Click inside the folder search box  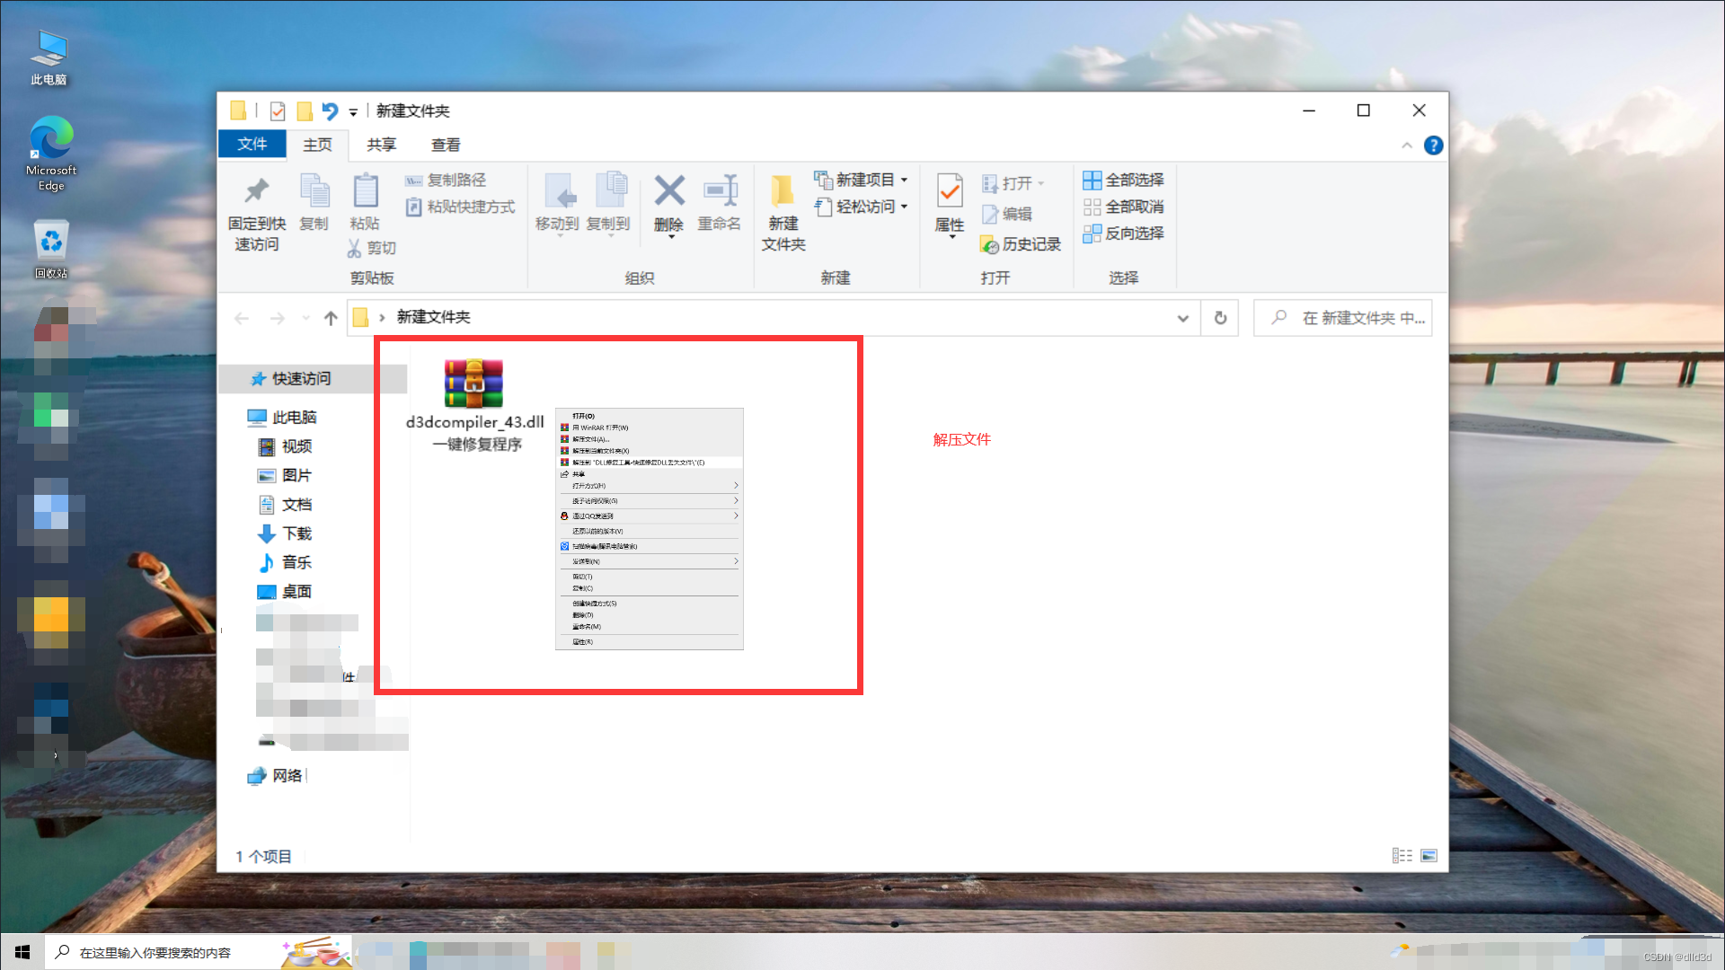point(1348,317)
